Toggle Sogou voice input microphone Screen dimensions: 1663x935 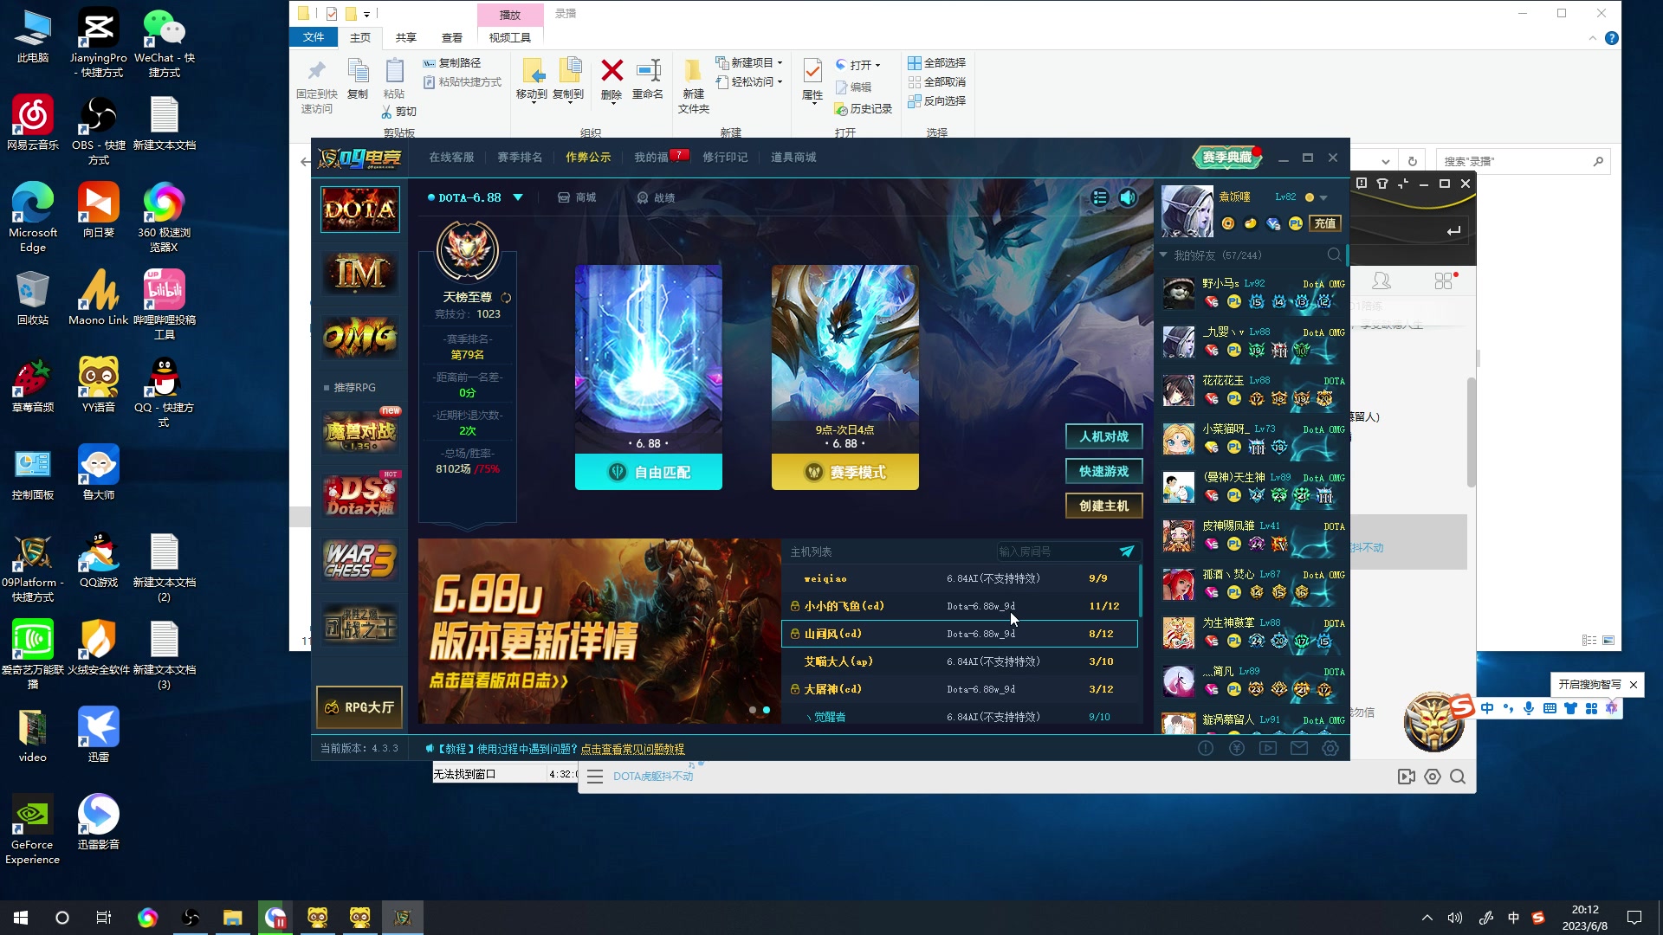click(x=1529, y=708)
